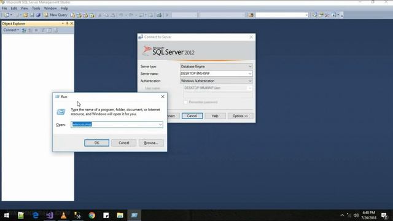
Task: Pin the Object Explorer panel
Action: (67, 23)
